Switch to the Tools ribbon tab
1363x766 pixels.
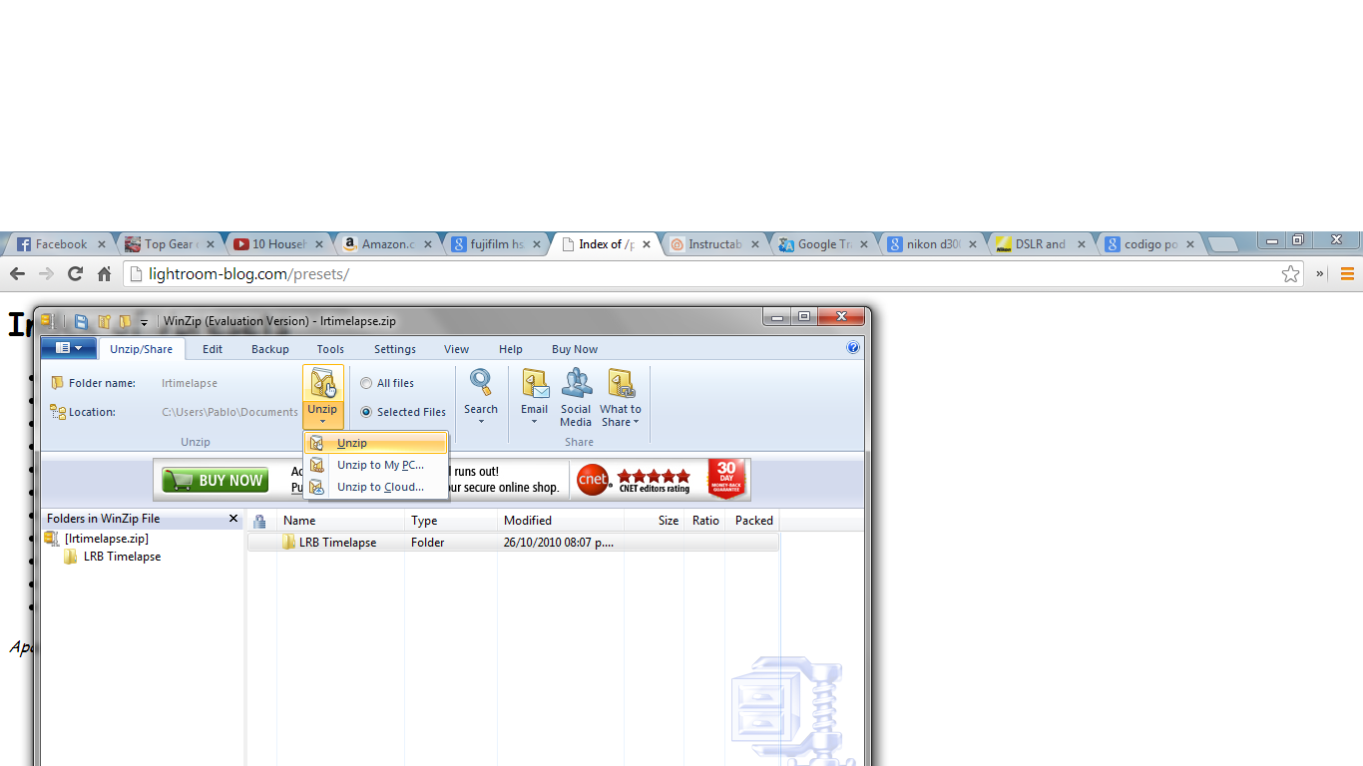click(x=330, y=349)
